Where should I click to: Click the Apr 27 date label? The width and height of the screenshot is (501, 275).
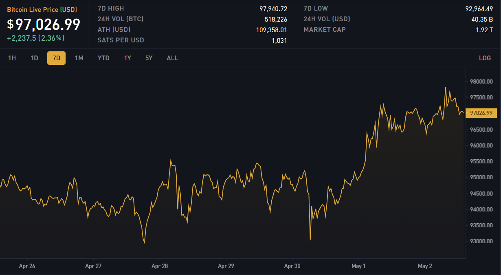93,266
